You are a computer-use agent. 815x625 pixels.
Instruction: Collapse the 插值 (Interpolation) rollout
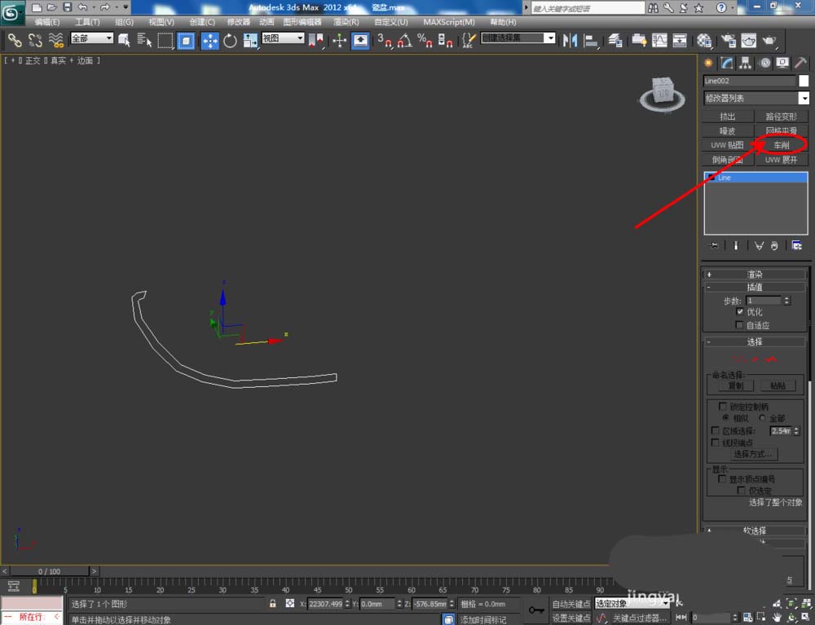755,288
